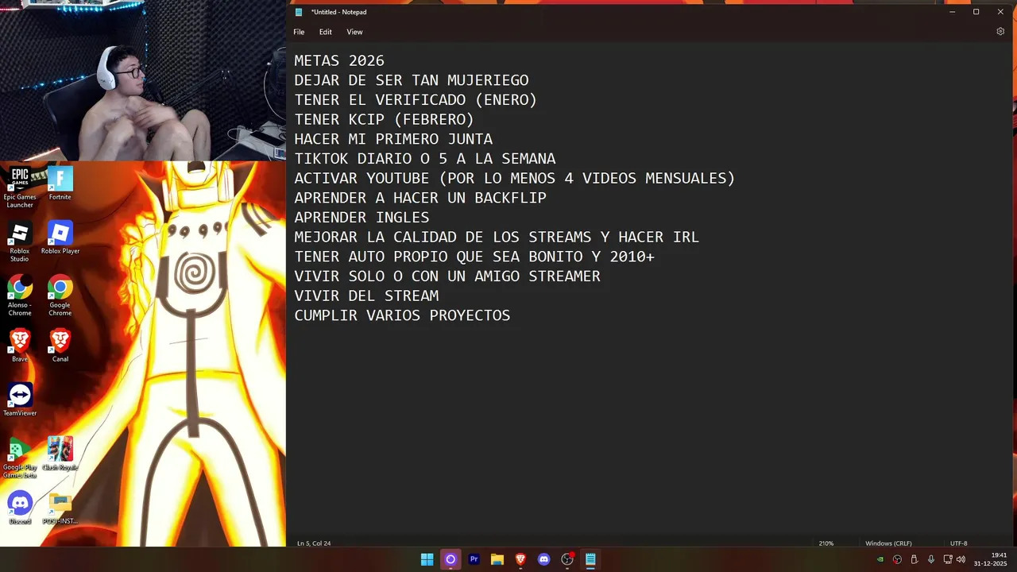This screenshot has height=572, width=1017.
Task: Click the Ln 5, Col 24 position indicator
Action: [x=314, y=543]
